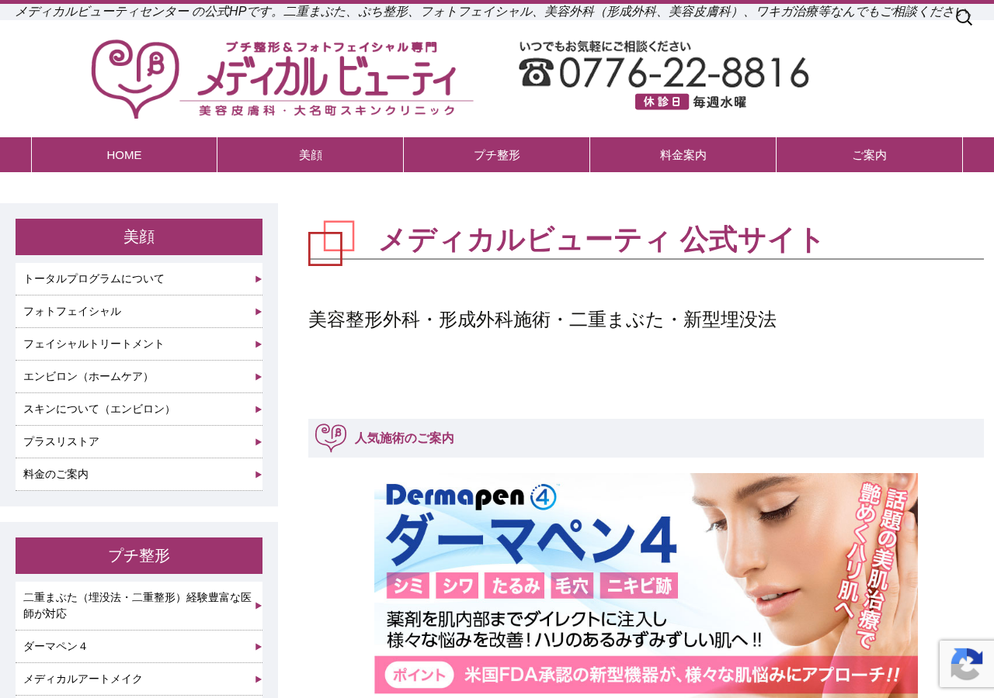Open エンビロン（ホームケア） sidebar link
The height and width of the screenshot is (698, 994).
[x=139, y=377]
